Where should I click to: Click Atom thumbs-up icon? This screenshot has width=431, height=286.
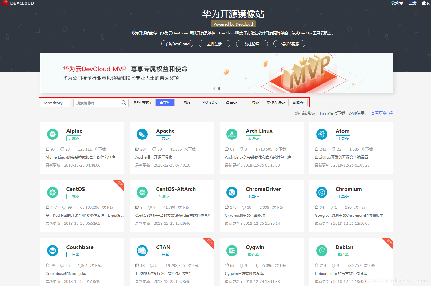pos(317,149)
